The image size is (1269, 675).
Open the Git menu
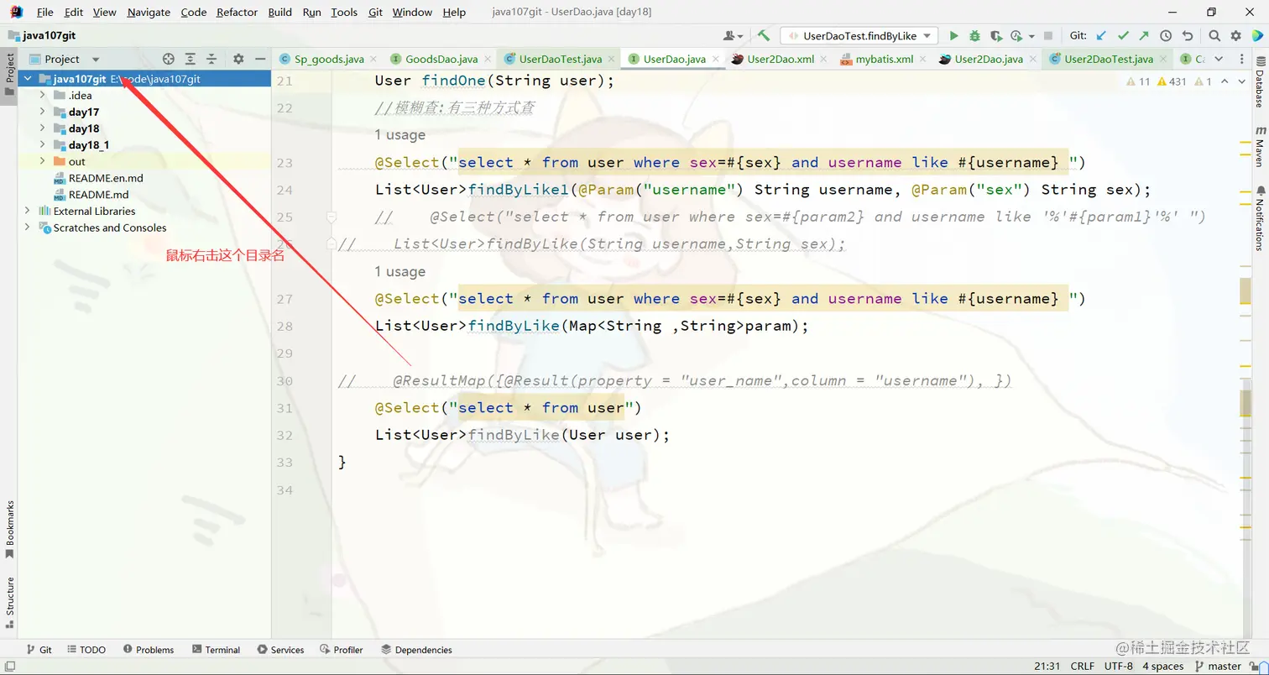click(x=375, y=12)
